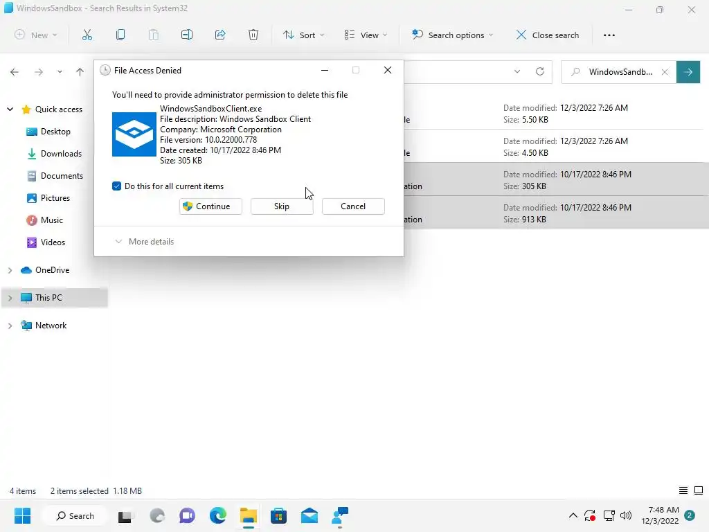Launch Microsoft Edge from taskbar
709x532 pixels.
pos(217,515)
